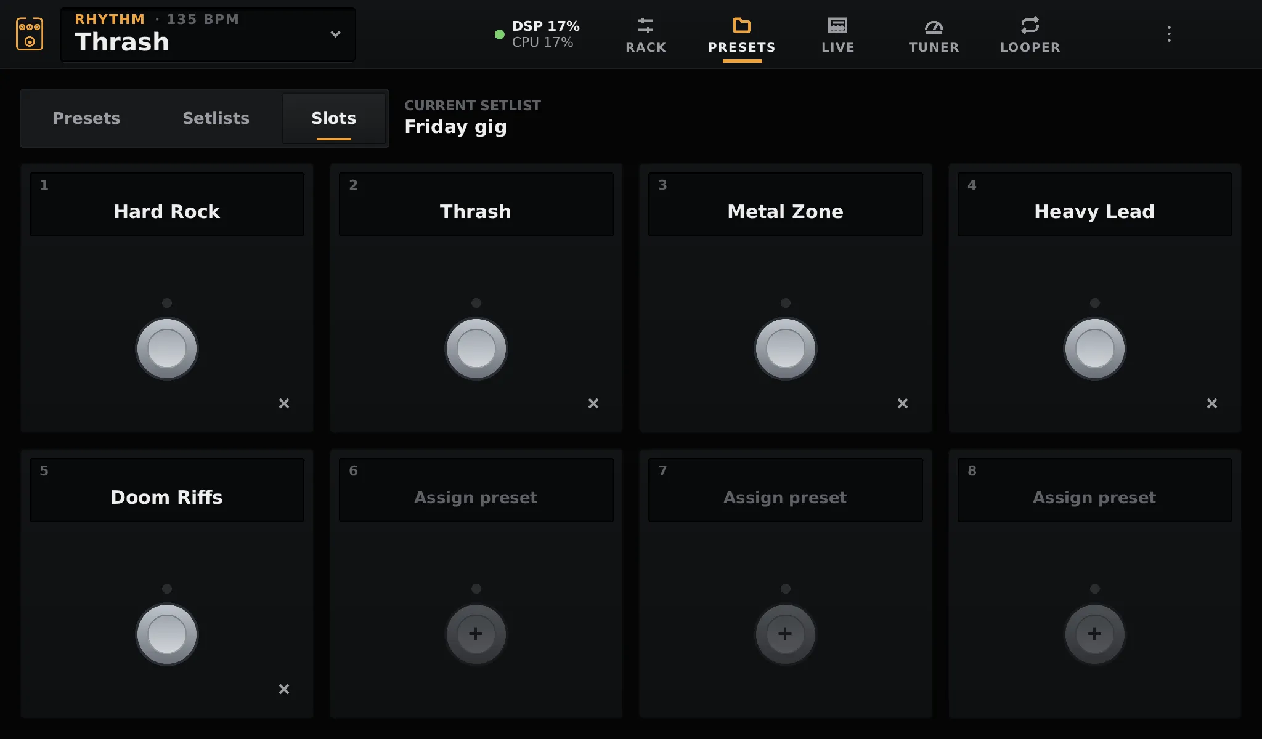Image resolution: width=1262 pixels, height=739 pixels.
Task: Add a preset with slot 8 plus button
Action: [x=1095, y=634]
